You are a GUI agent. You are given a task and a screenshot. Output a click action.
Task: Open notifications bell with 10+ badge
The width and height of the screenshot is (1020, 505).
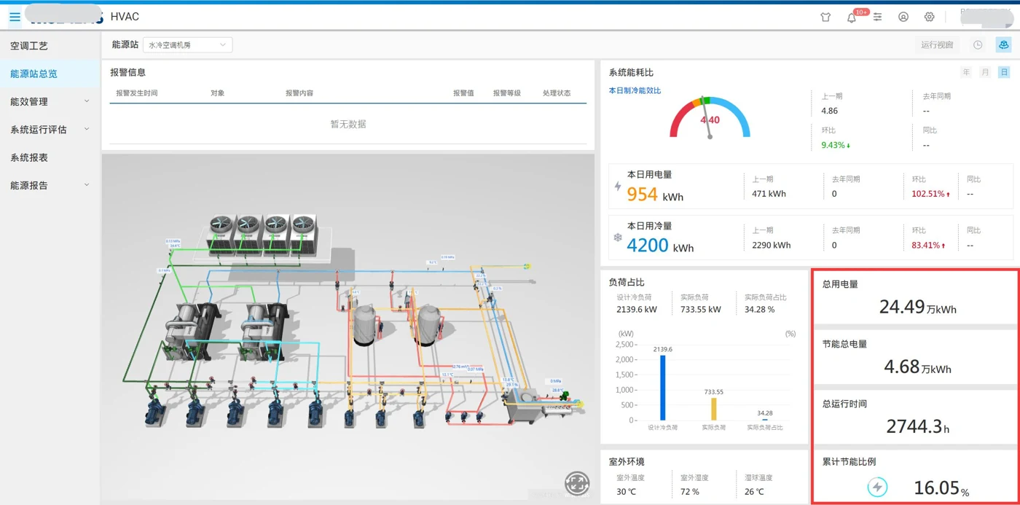[852, 17]
